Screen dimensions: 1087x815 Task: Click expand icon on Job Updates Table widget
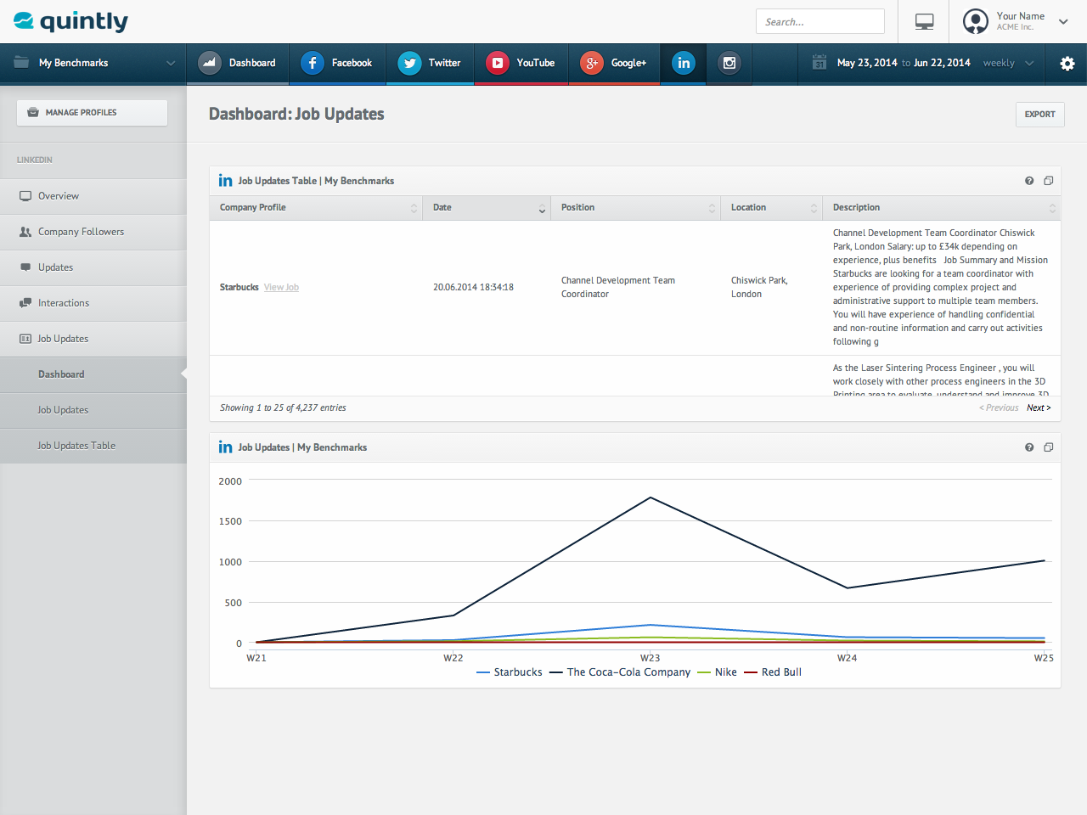[x=1049, y=181]
